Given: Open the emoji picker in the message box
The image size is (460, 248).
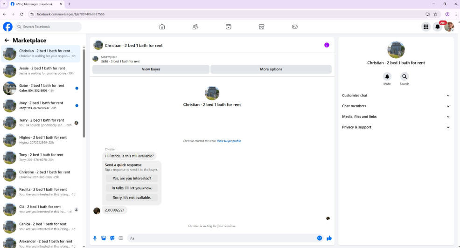Looking at the screenshot, I should pyautogui.click(x=320, y=238).
